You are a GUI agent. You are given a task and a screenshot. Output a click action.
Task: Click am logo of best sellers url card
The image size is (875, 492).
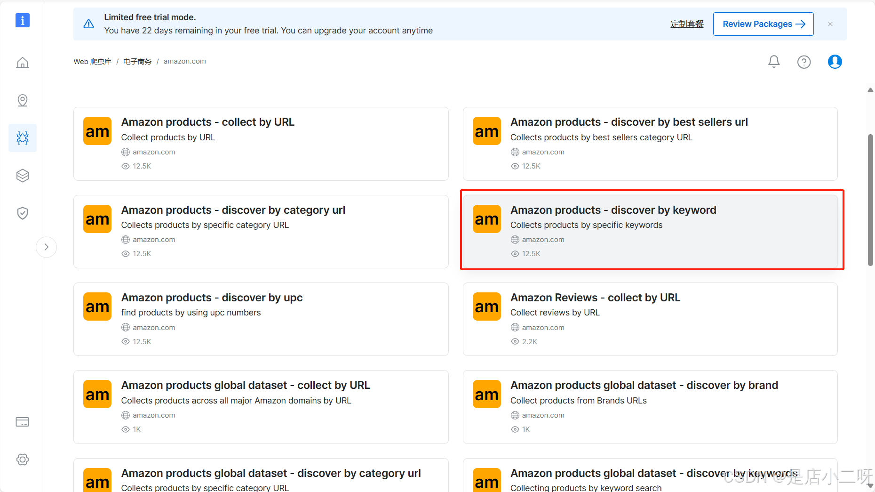point(486,131)
